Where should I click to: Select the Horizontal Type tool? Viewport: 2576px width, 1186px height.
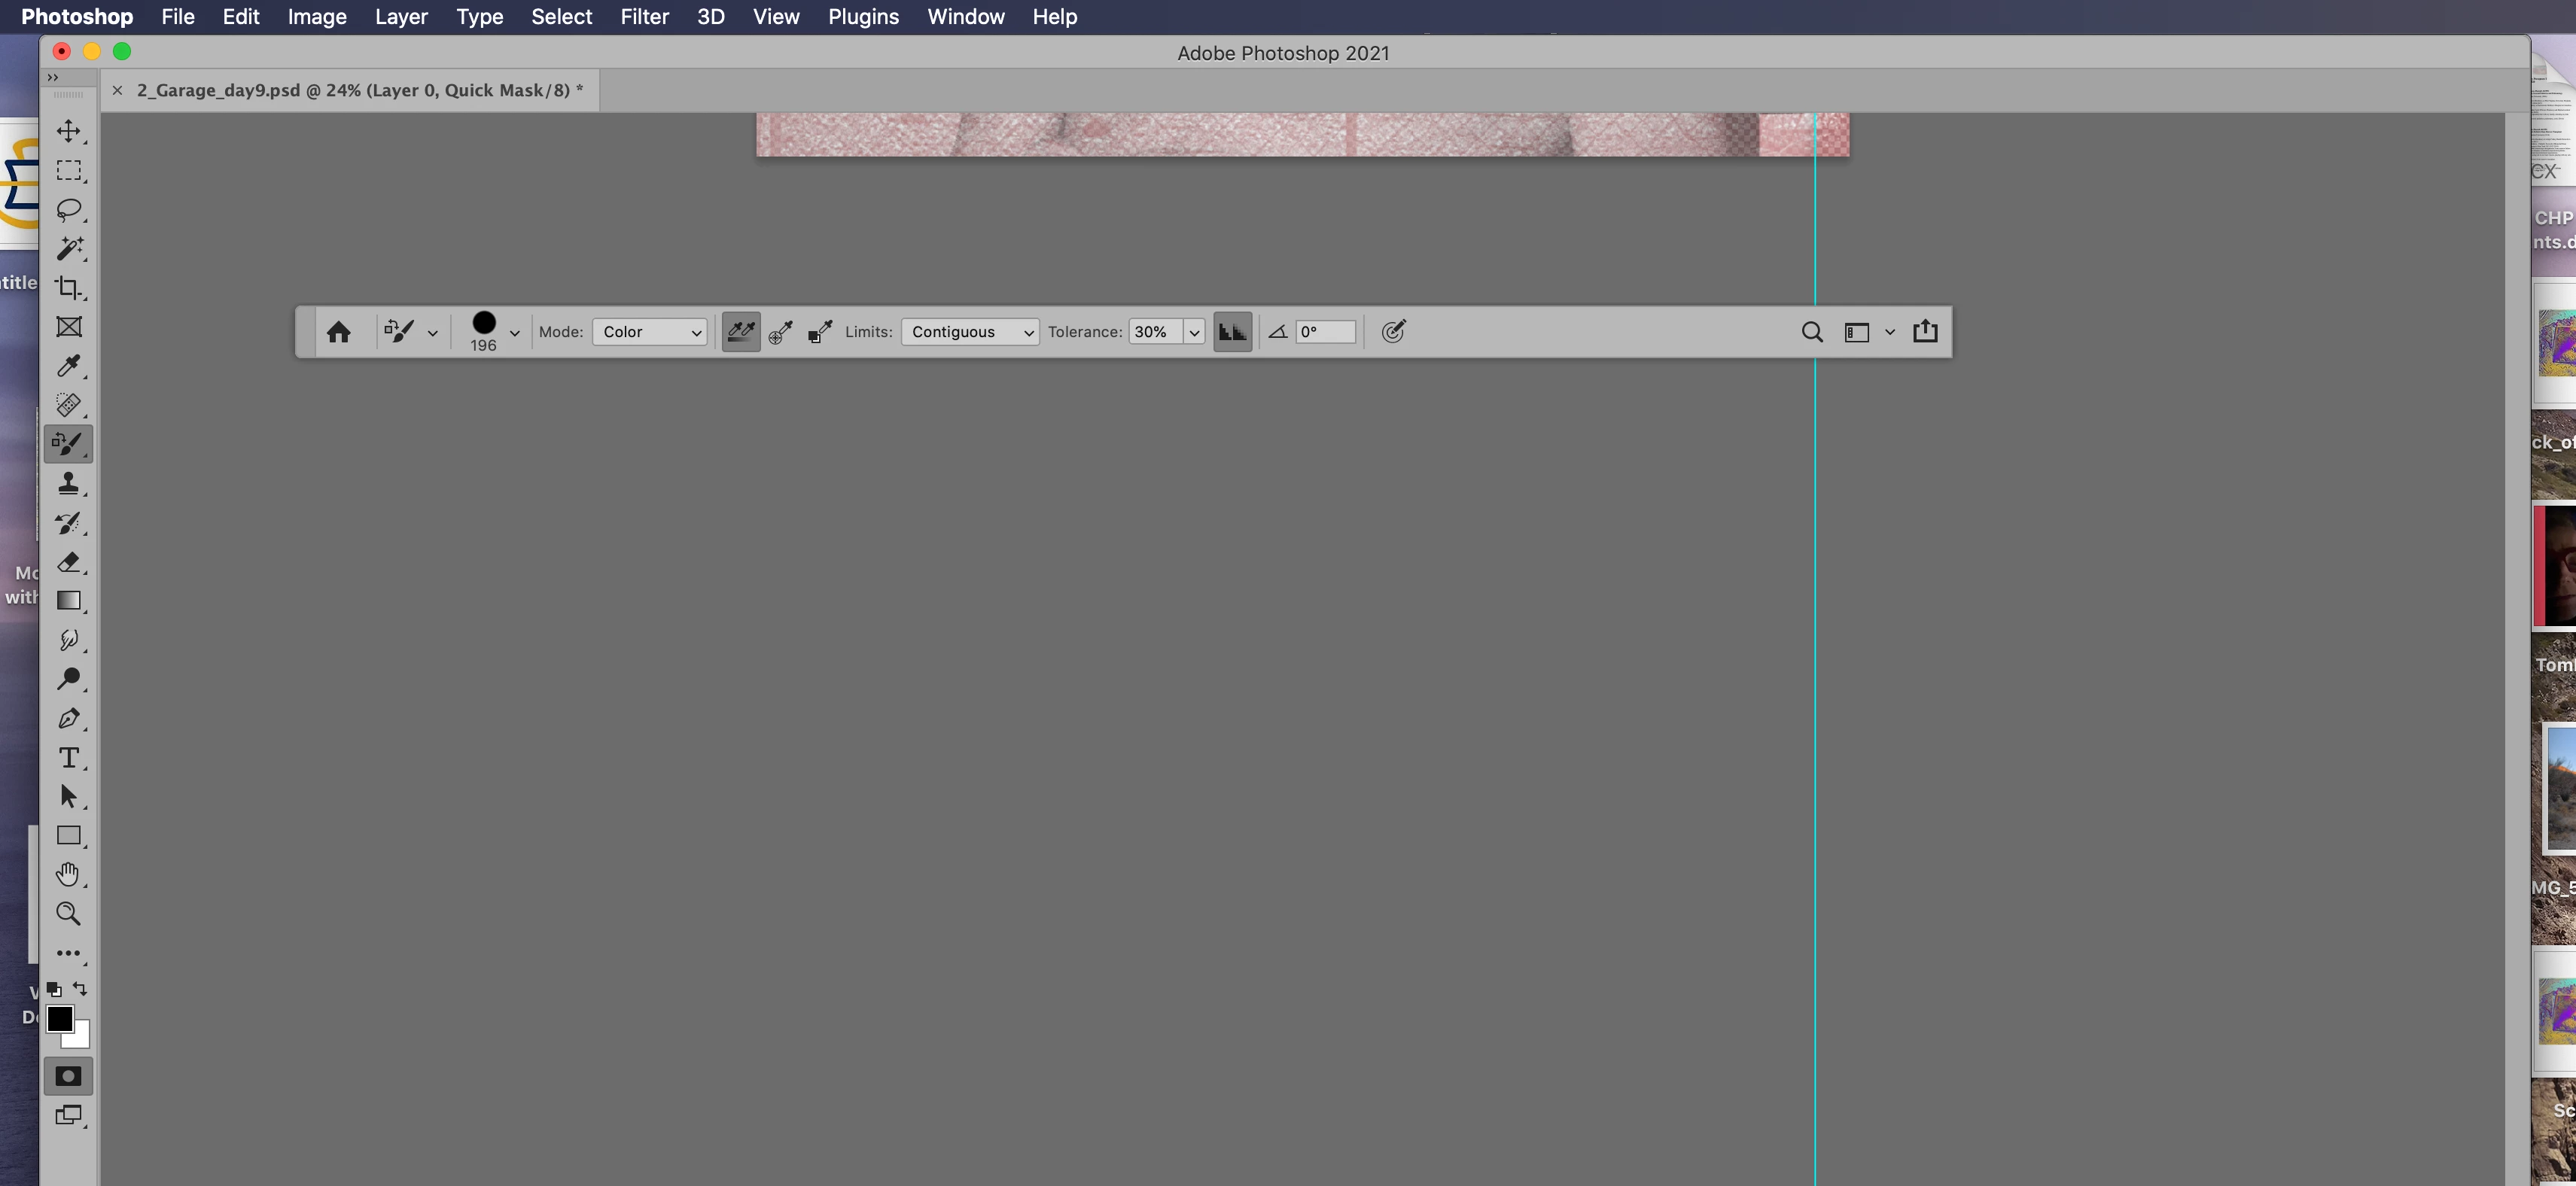[68, 758]
